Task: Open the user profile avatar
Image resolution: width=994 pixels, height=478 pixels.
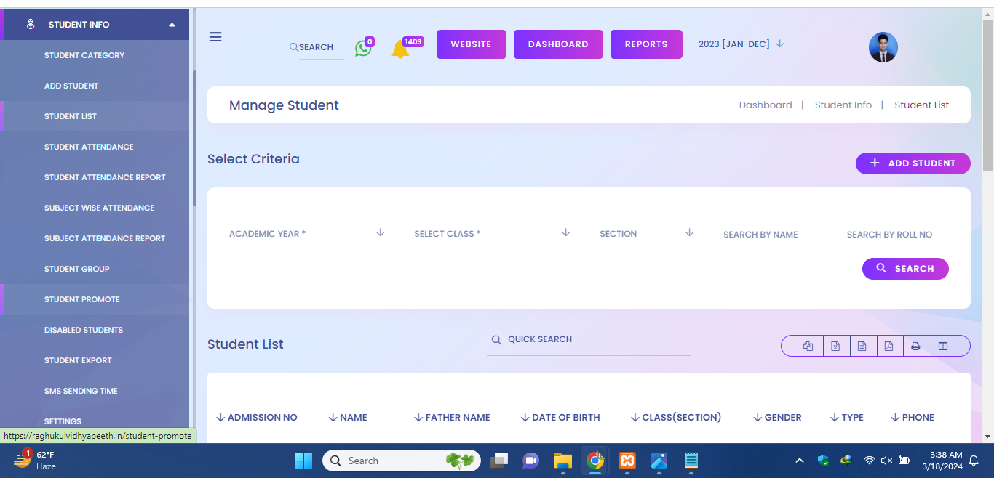Action: tap(883, 47)
